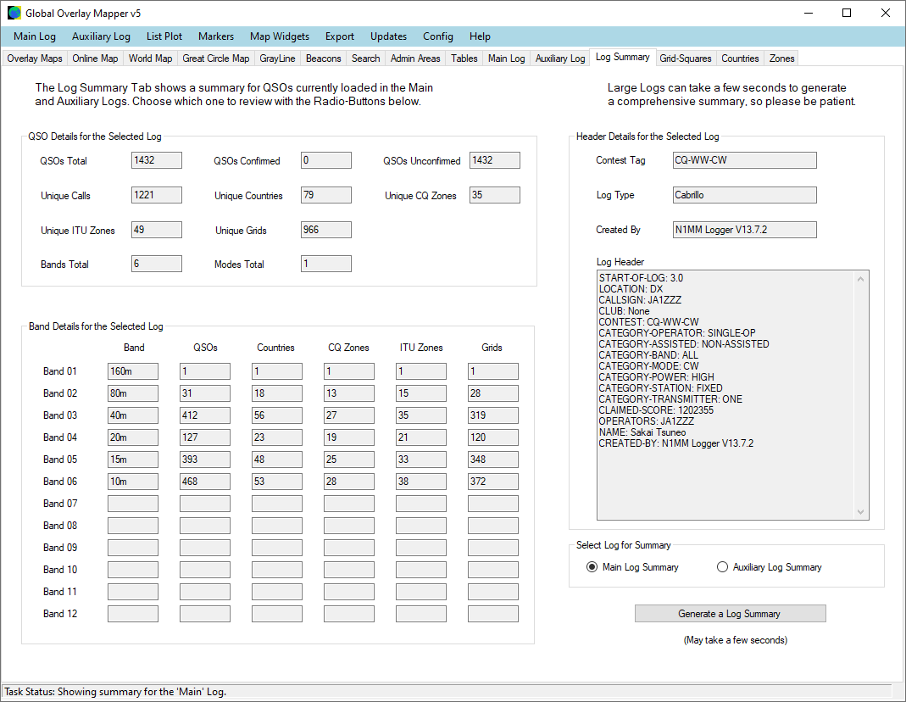
Task: Switch to the Grid-Squares tab
Action: click(686, 58)
